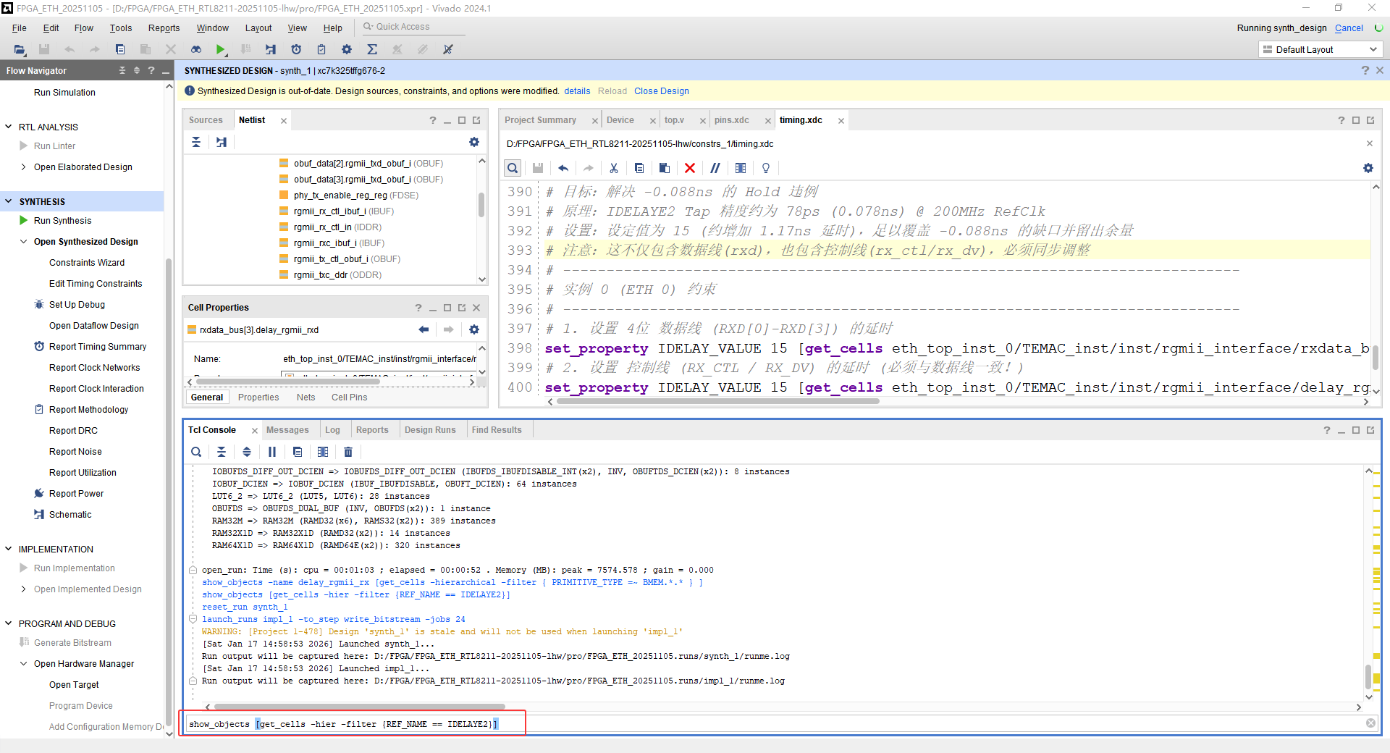Click the Cell Properties back arrow
Viewport: 1390px width, 753px height.
[424, 329]
